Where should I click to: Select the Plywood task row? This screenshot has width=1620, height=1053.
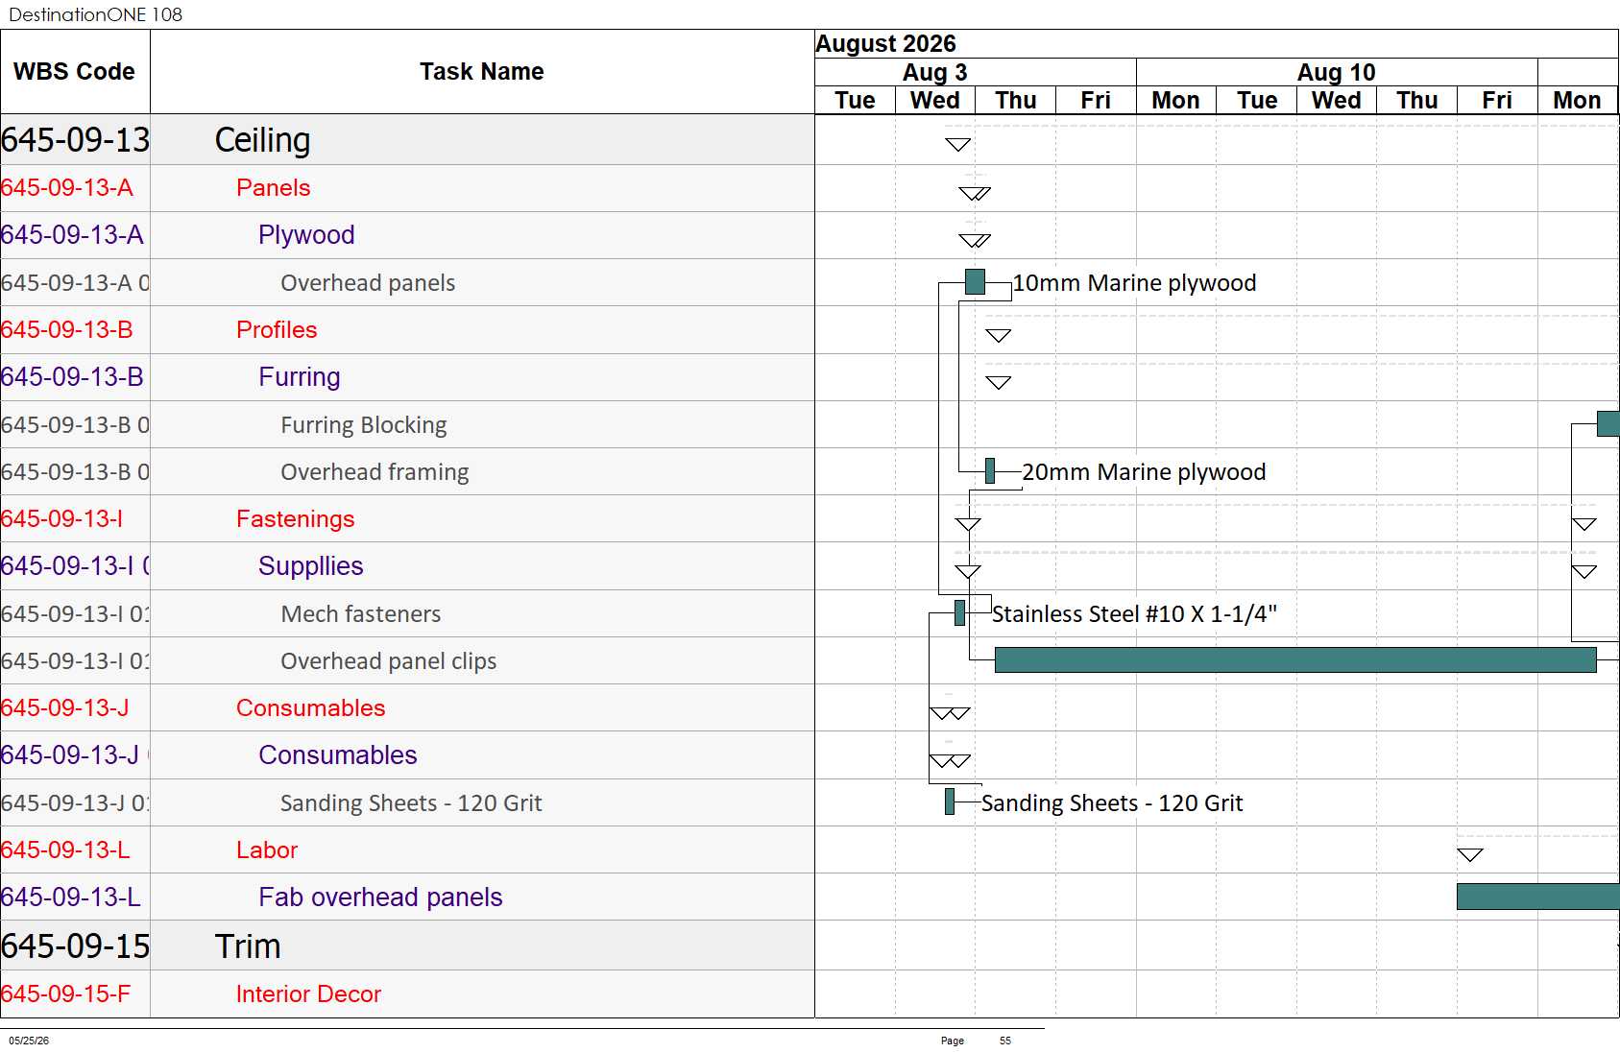[407, 235]
